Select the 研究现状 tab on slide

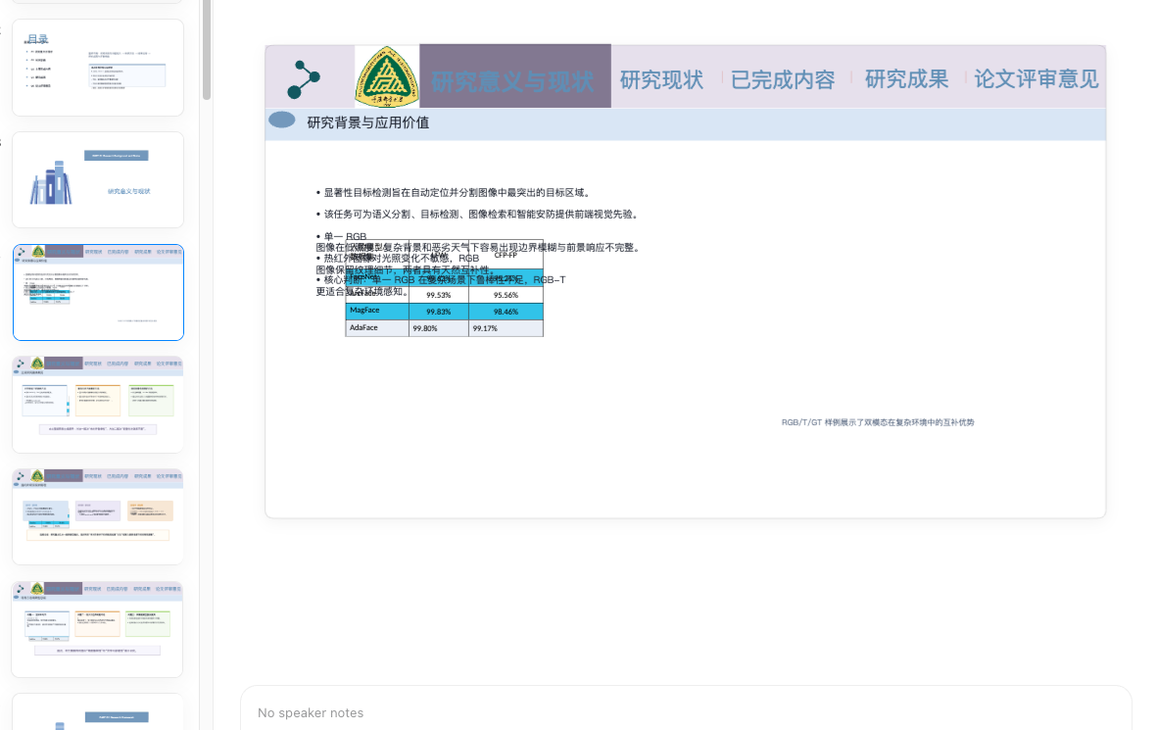661,79
